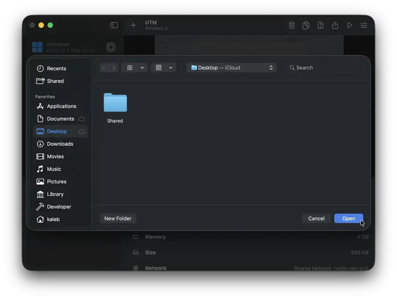Image resolution: width=397 pixels, height=300 pixels.
Task: Click the document-with-arrow icon in UTM toolbar
Action: coord(321,25)
